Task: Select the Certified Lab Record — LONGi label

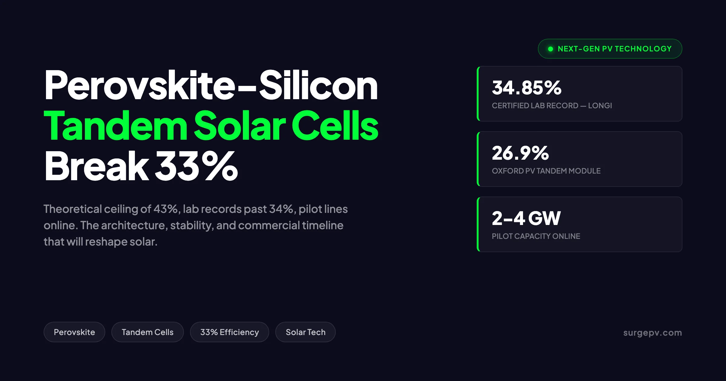Action: pyautogui.click(x=552, y=106)
